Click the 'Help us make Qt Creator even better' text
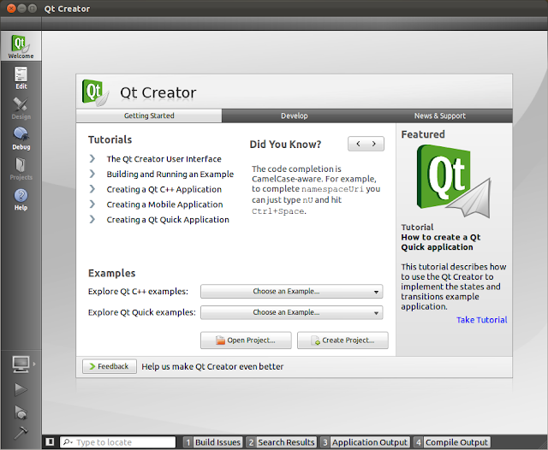Image resolution: width=548 pixels, height=450 pixels. [212, 366]
